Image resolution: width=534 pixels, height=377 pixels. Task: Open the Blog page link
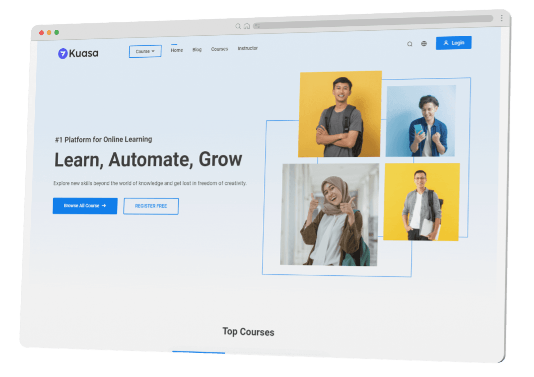pyautogui.click(x=197, y=50)
